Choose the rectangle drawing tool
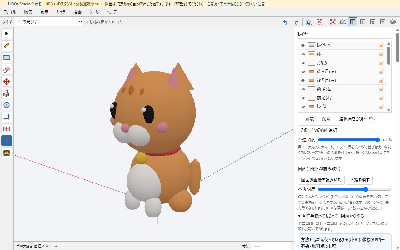The height and width of the screenshot is (250, 400). pos(7,57)
